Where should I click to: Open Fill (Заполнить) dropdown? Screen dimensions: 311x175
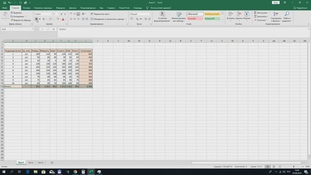coord(261,17)
